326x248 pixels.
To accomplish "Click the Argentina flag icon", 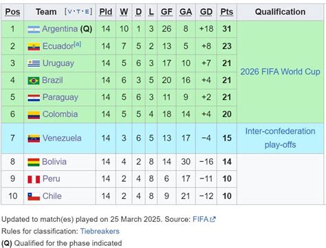I will [34, 30].
